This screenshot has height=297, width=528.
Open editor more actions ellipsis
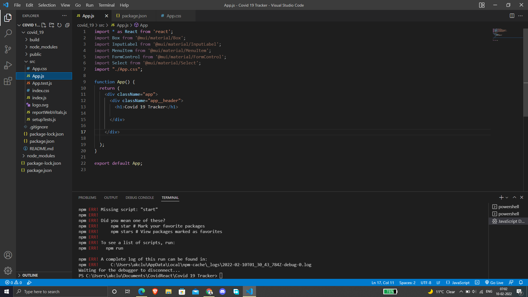tap(521, 16)
